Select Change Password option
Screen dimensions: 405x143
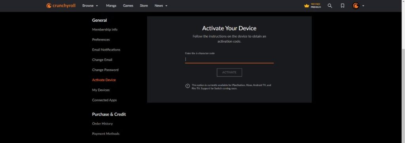[x=105, y=70]
